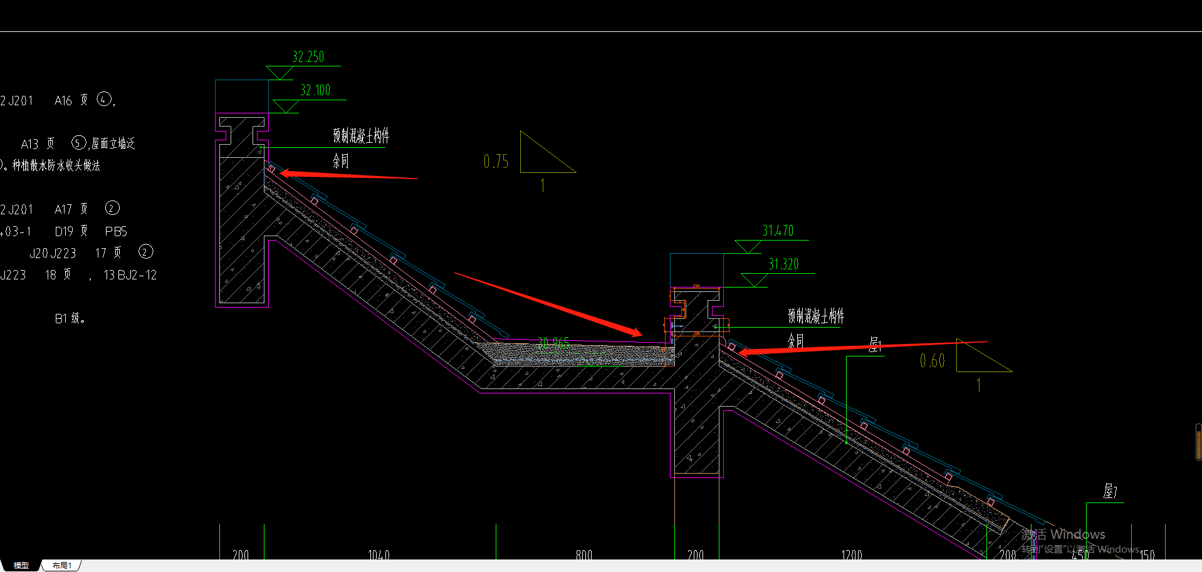The width and height of the screenshot is (1202, 572).
Task: Select the 32.250 elevation text
Action: [x=308, y=57]
